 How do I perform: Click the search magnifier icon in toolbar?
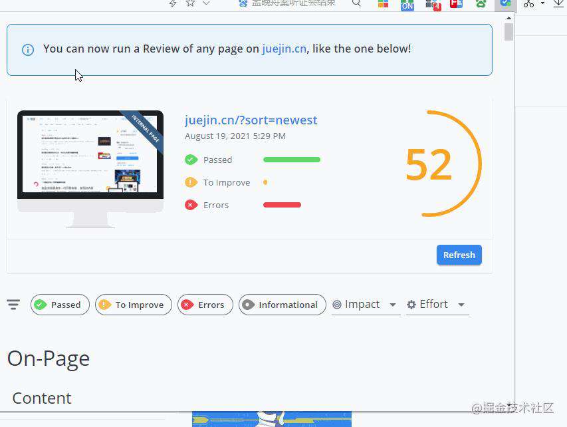point(356,3)
